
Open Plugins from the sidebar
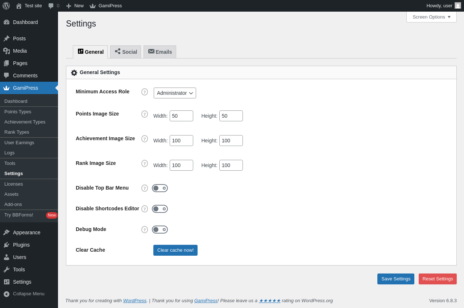[x=21, y=245]
